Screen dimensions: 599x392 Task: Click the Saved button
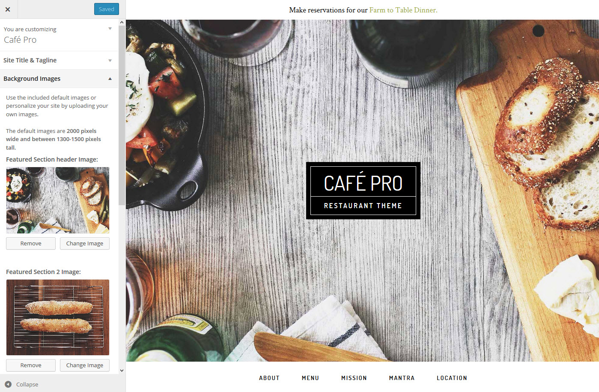(106, 9)
